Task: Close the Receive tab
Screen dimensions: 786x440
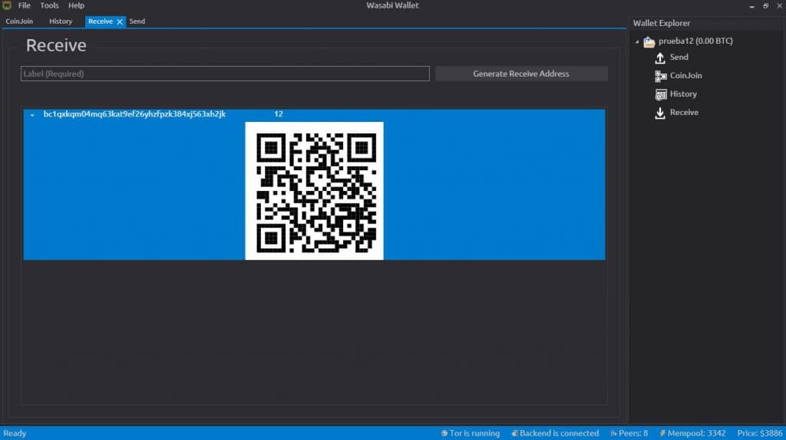Action: (x=119, y=21)
